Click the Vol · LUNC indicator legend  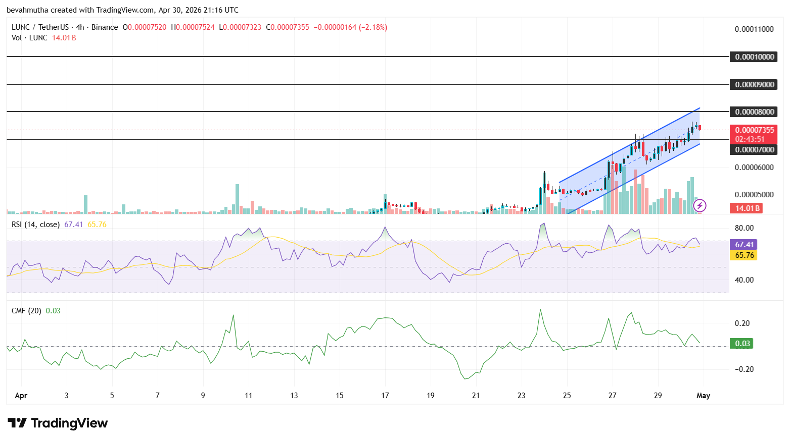click(x=29, y=38)
